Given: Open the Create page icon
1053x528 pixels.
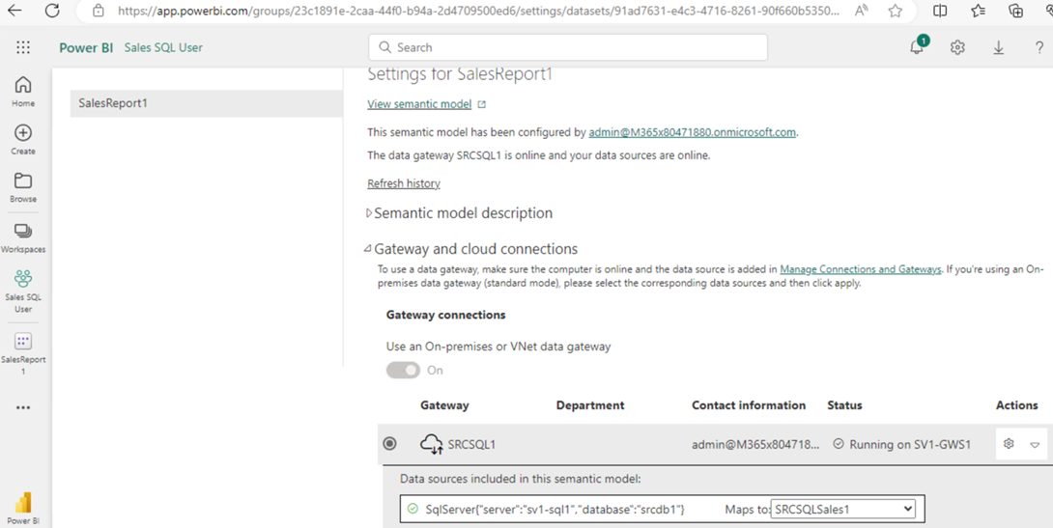Looking at the screenshot, I should click(23, 140).
